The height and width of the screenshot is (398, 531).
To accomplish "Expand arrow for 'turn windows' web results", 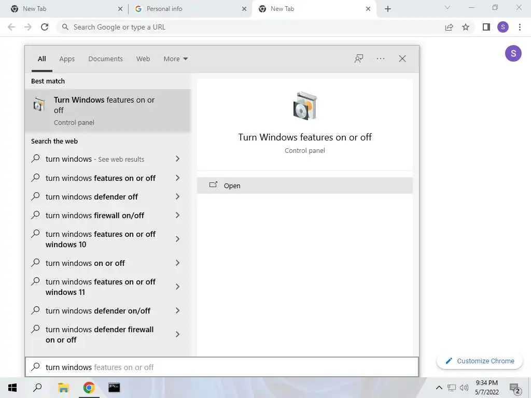I will (177, 159).
